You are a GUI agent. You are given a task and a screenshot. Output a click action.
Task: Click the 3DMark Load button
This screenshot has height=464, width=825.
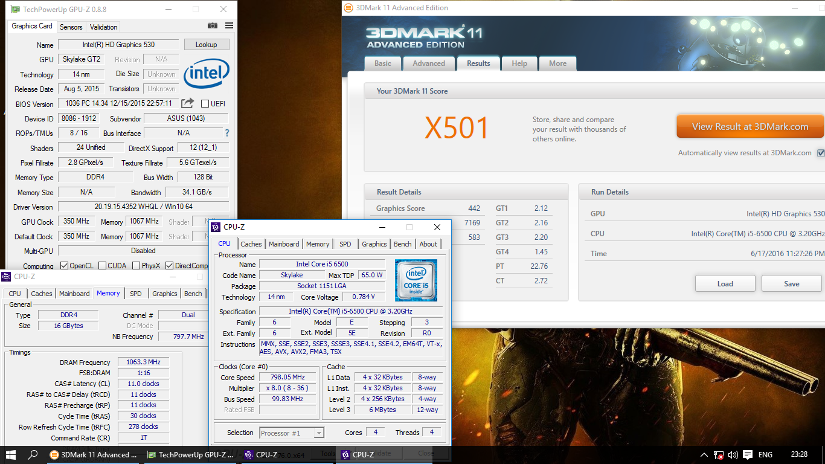[725, 284]
